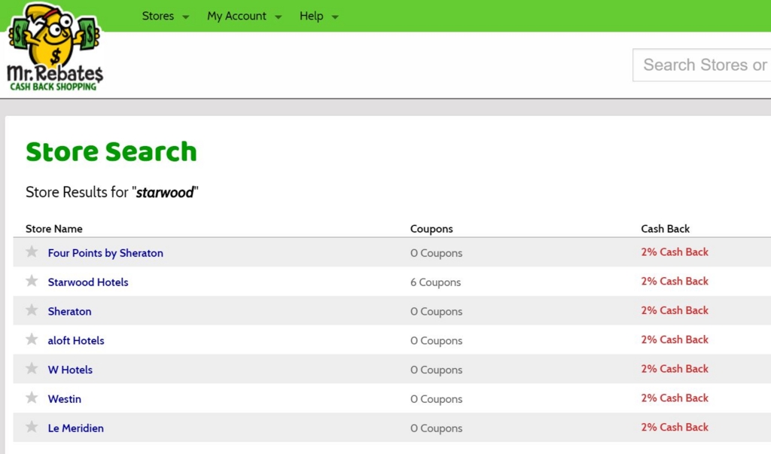The width and height of the screenshot is (771, 454).
Task: Go to the Sheraton store page
Action: coord(69,312)
